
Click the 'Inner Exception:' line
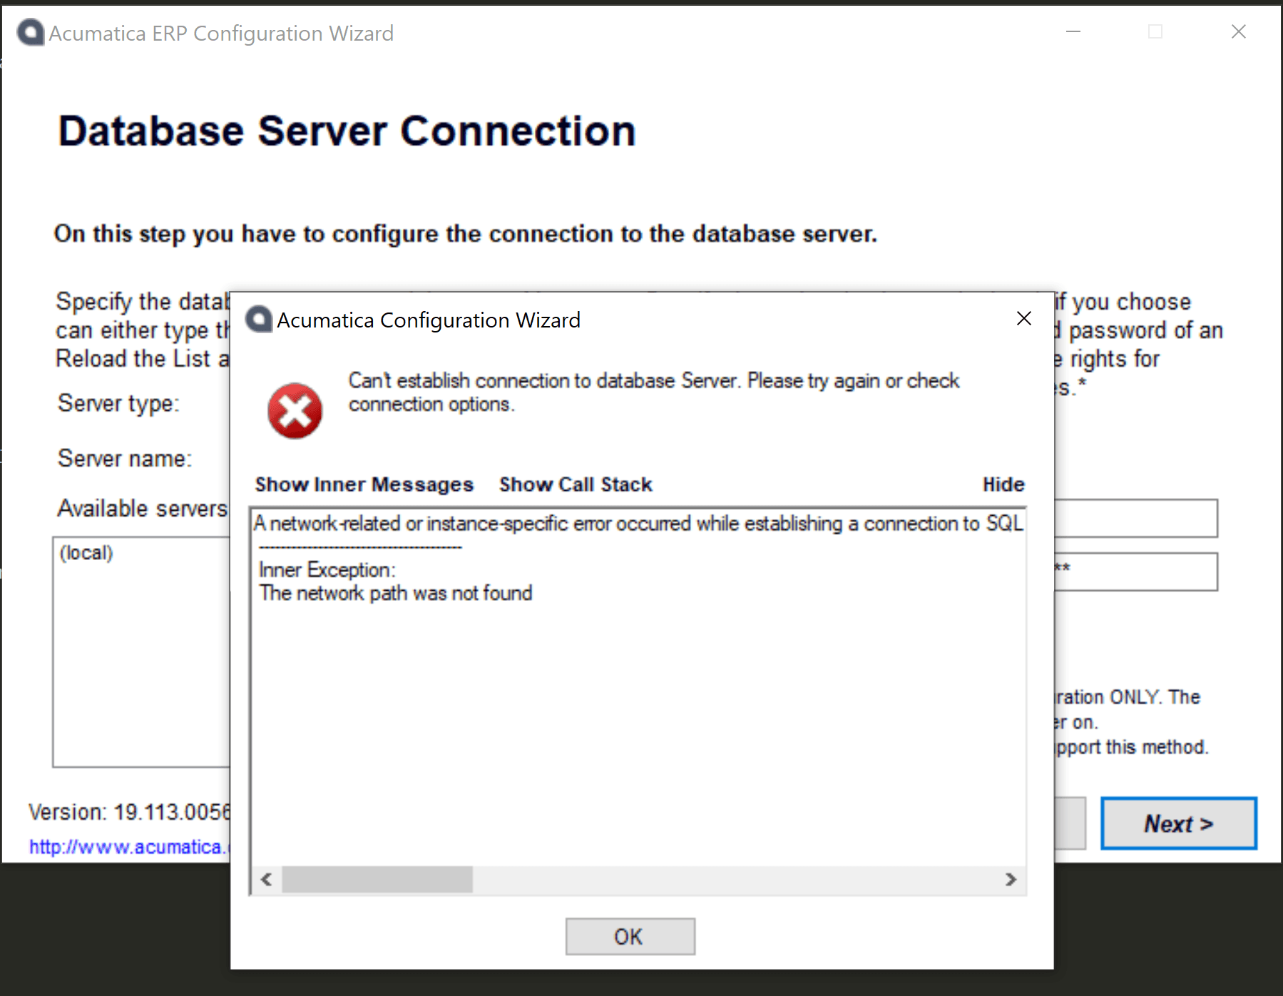pos(327,570)
